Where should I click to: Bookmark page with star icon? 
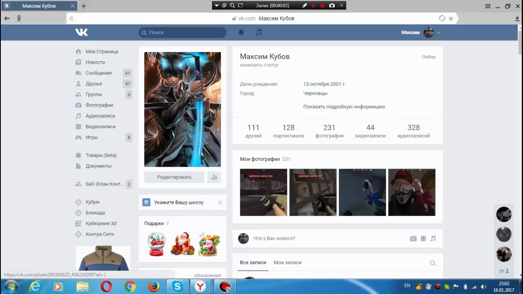pos(451,18)
